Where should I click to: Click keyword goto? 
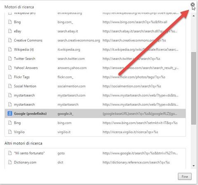61,153
